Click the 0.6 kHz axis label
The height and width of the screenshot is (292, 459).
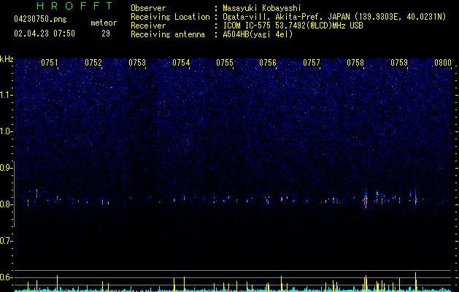coord(6,277)
